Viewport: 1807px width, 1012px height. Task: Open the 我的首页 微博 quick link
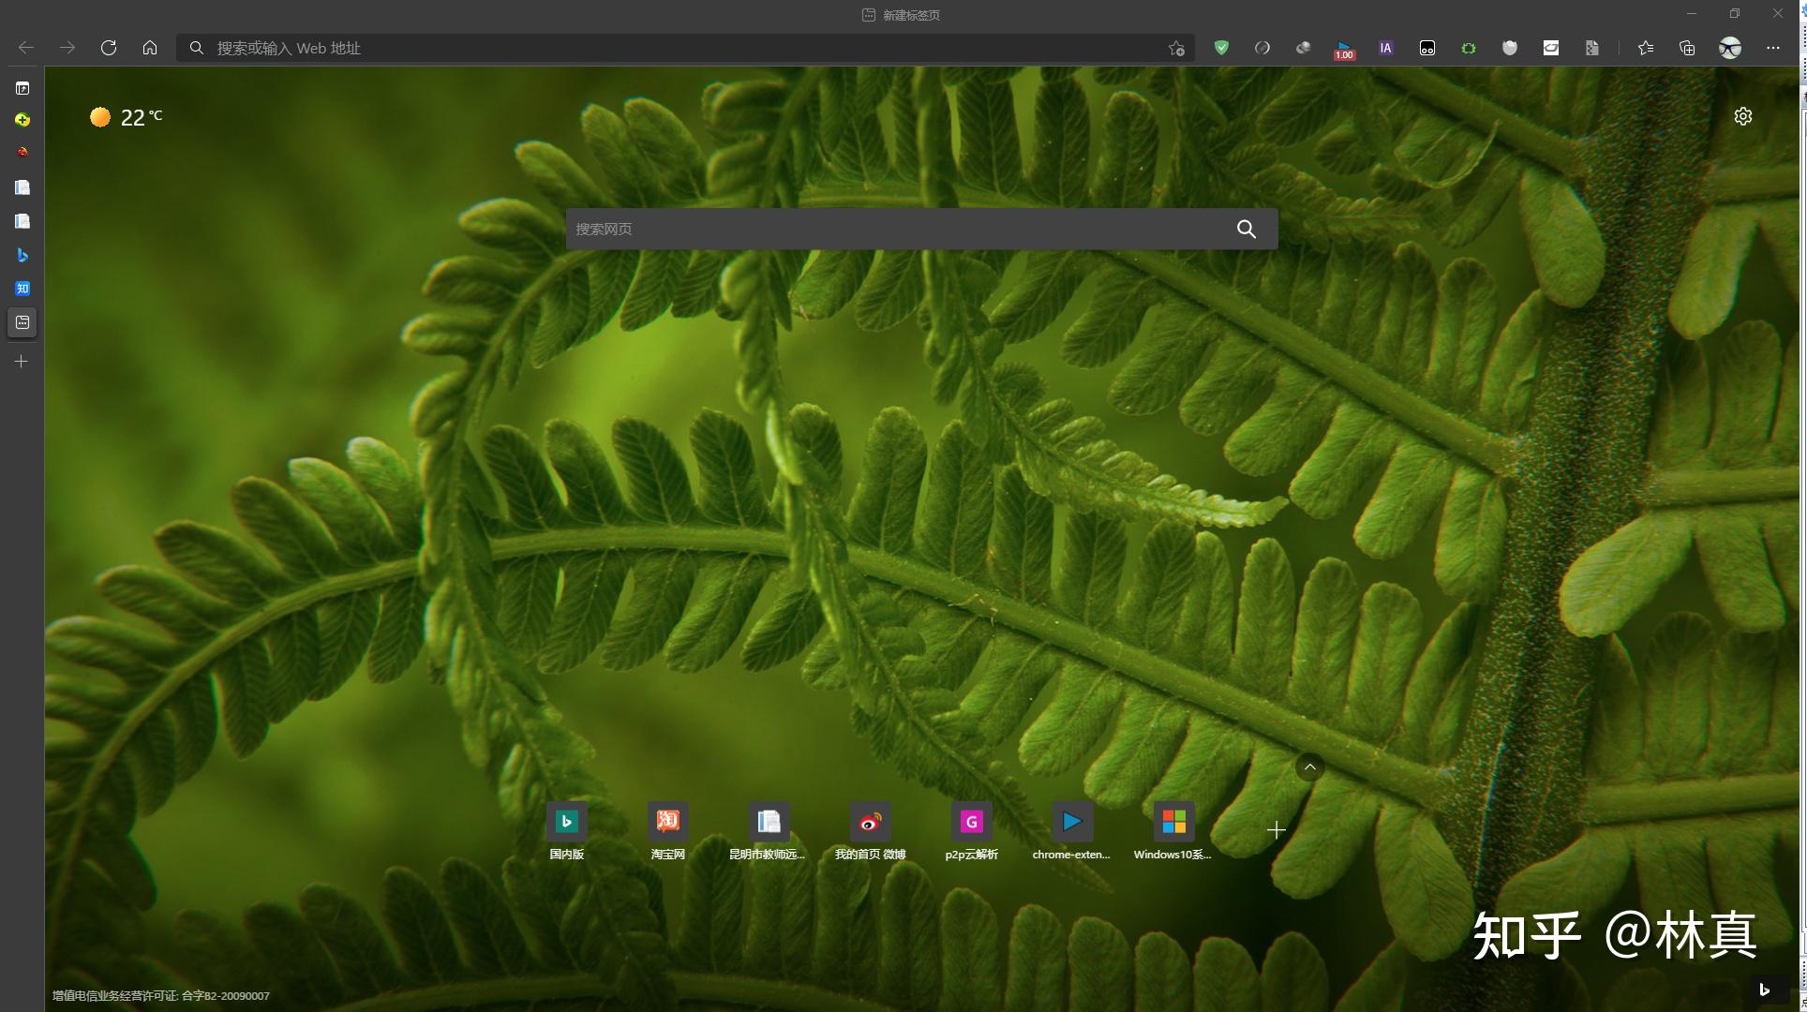click(x=871, y=831)
